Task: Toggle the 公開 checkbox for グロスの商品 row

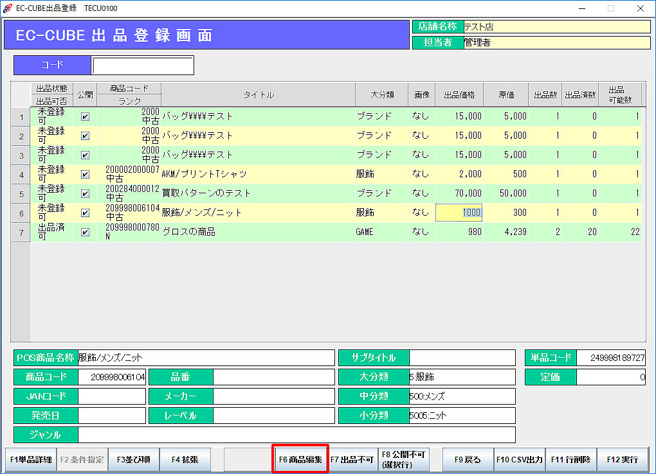Action: [85, 233]
